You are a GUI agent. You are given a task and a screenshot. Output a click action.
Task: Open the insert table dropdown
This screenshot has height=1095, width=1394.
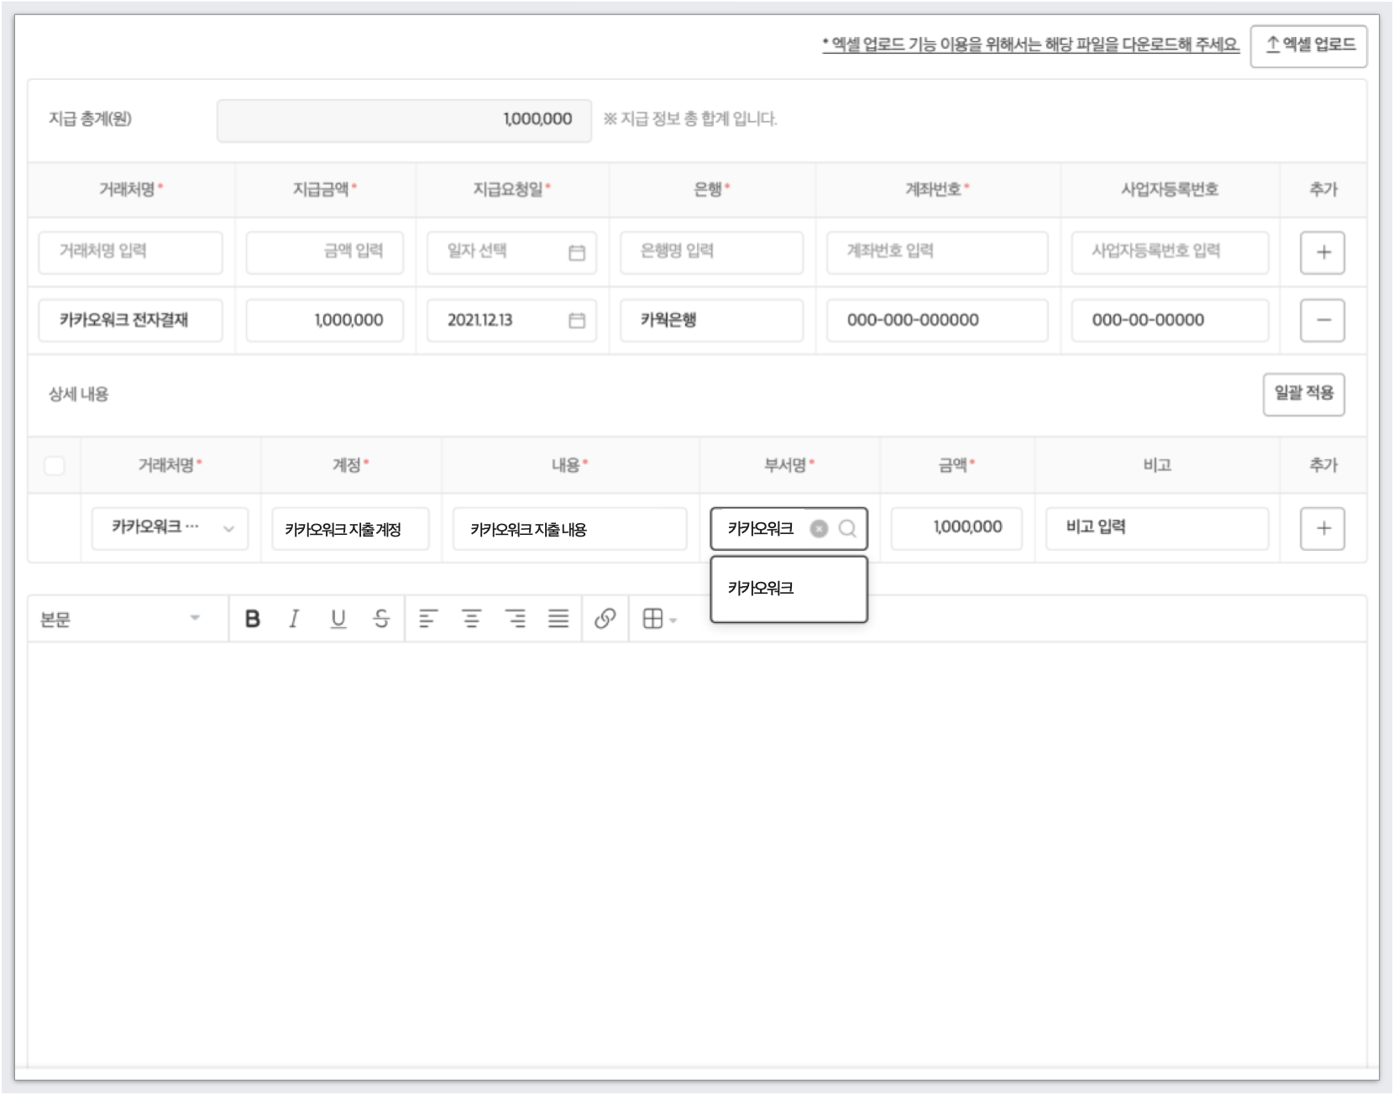coord(659,619)
